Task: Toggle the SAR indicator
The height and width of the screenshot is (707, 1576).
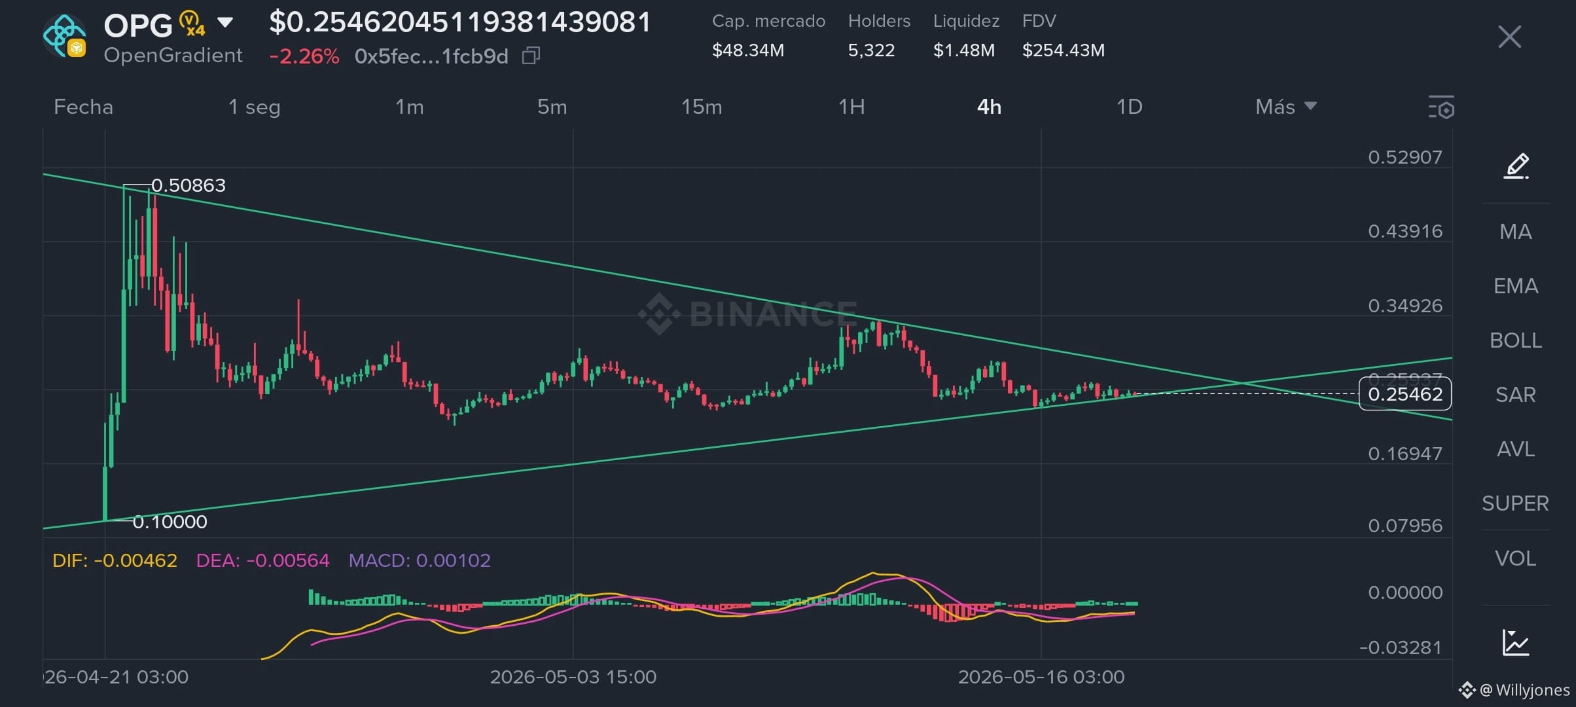Action: point(1516,395)
